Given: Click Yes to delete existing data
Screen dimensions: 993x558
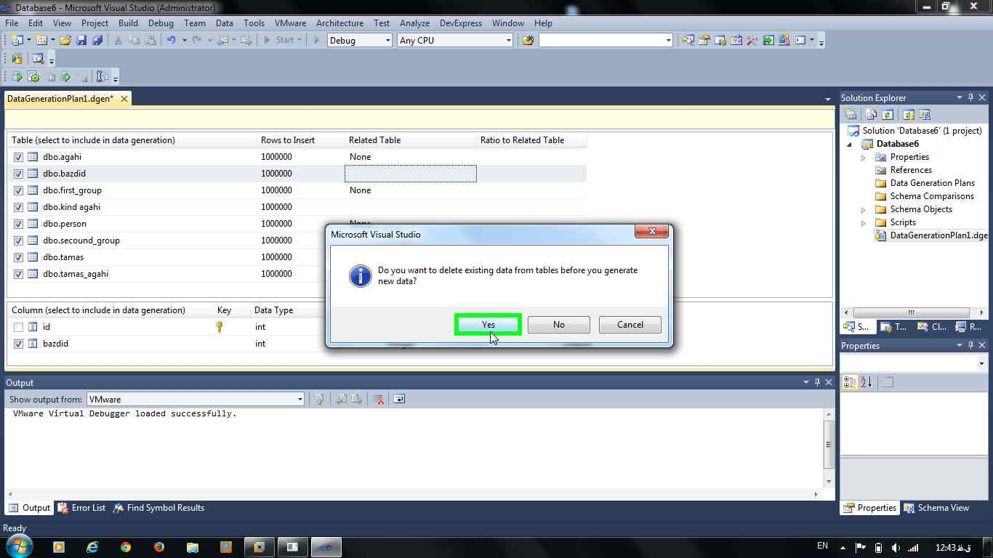Looking at the screenshot, I should (x=488, y=325).
